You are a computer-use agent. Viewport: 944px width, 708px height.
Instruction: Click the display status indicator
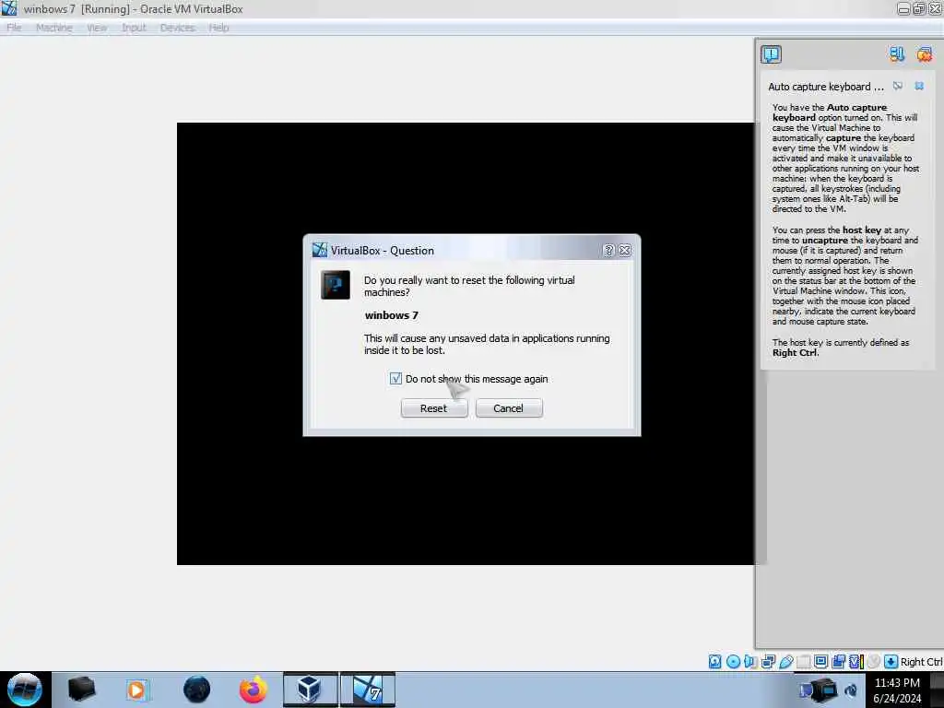coord(820,662)
